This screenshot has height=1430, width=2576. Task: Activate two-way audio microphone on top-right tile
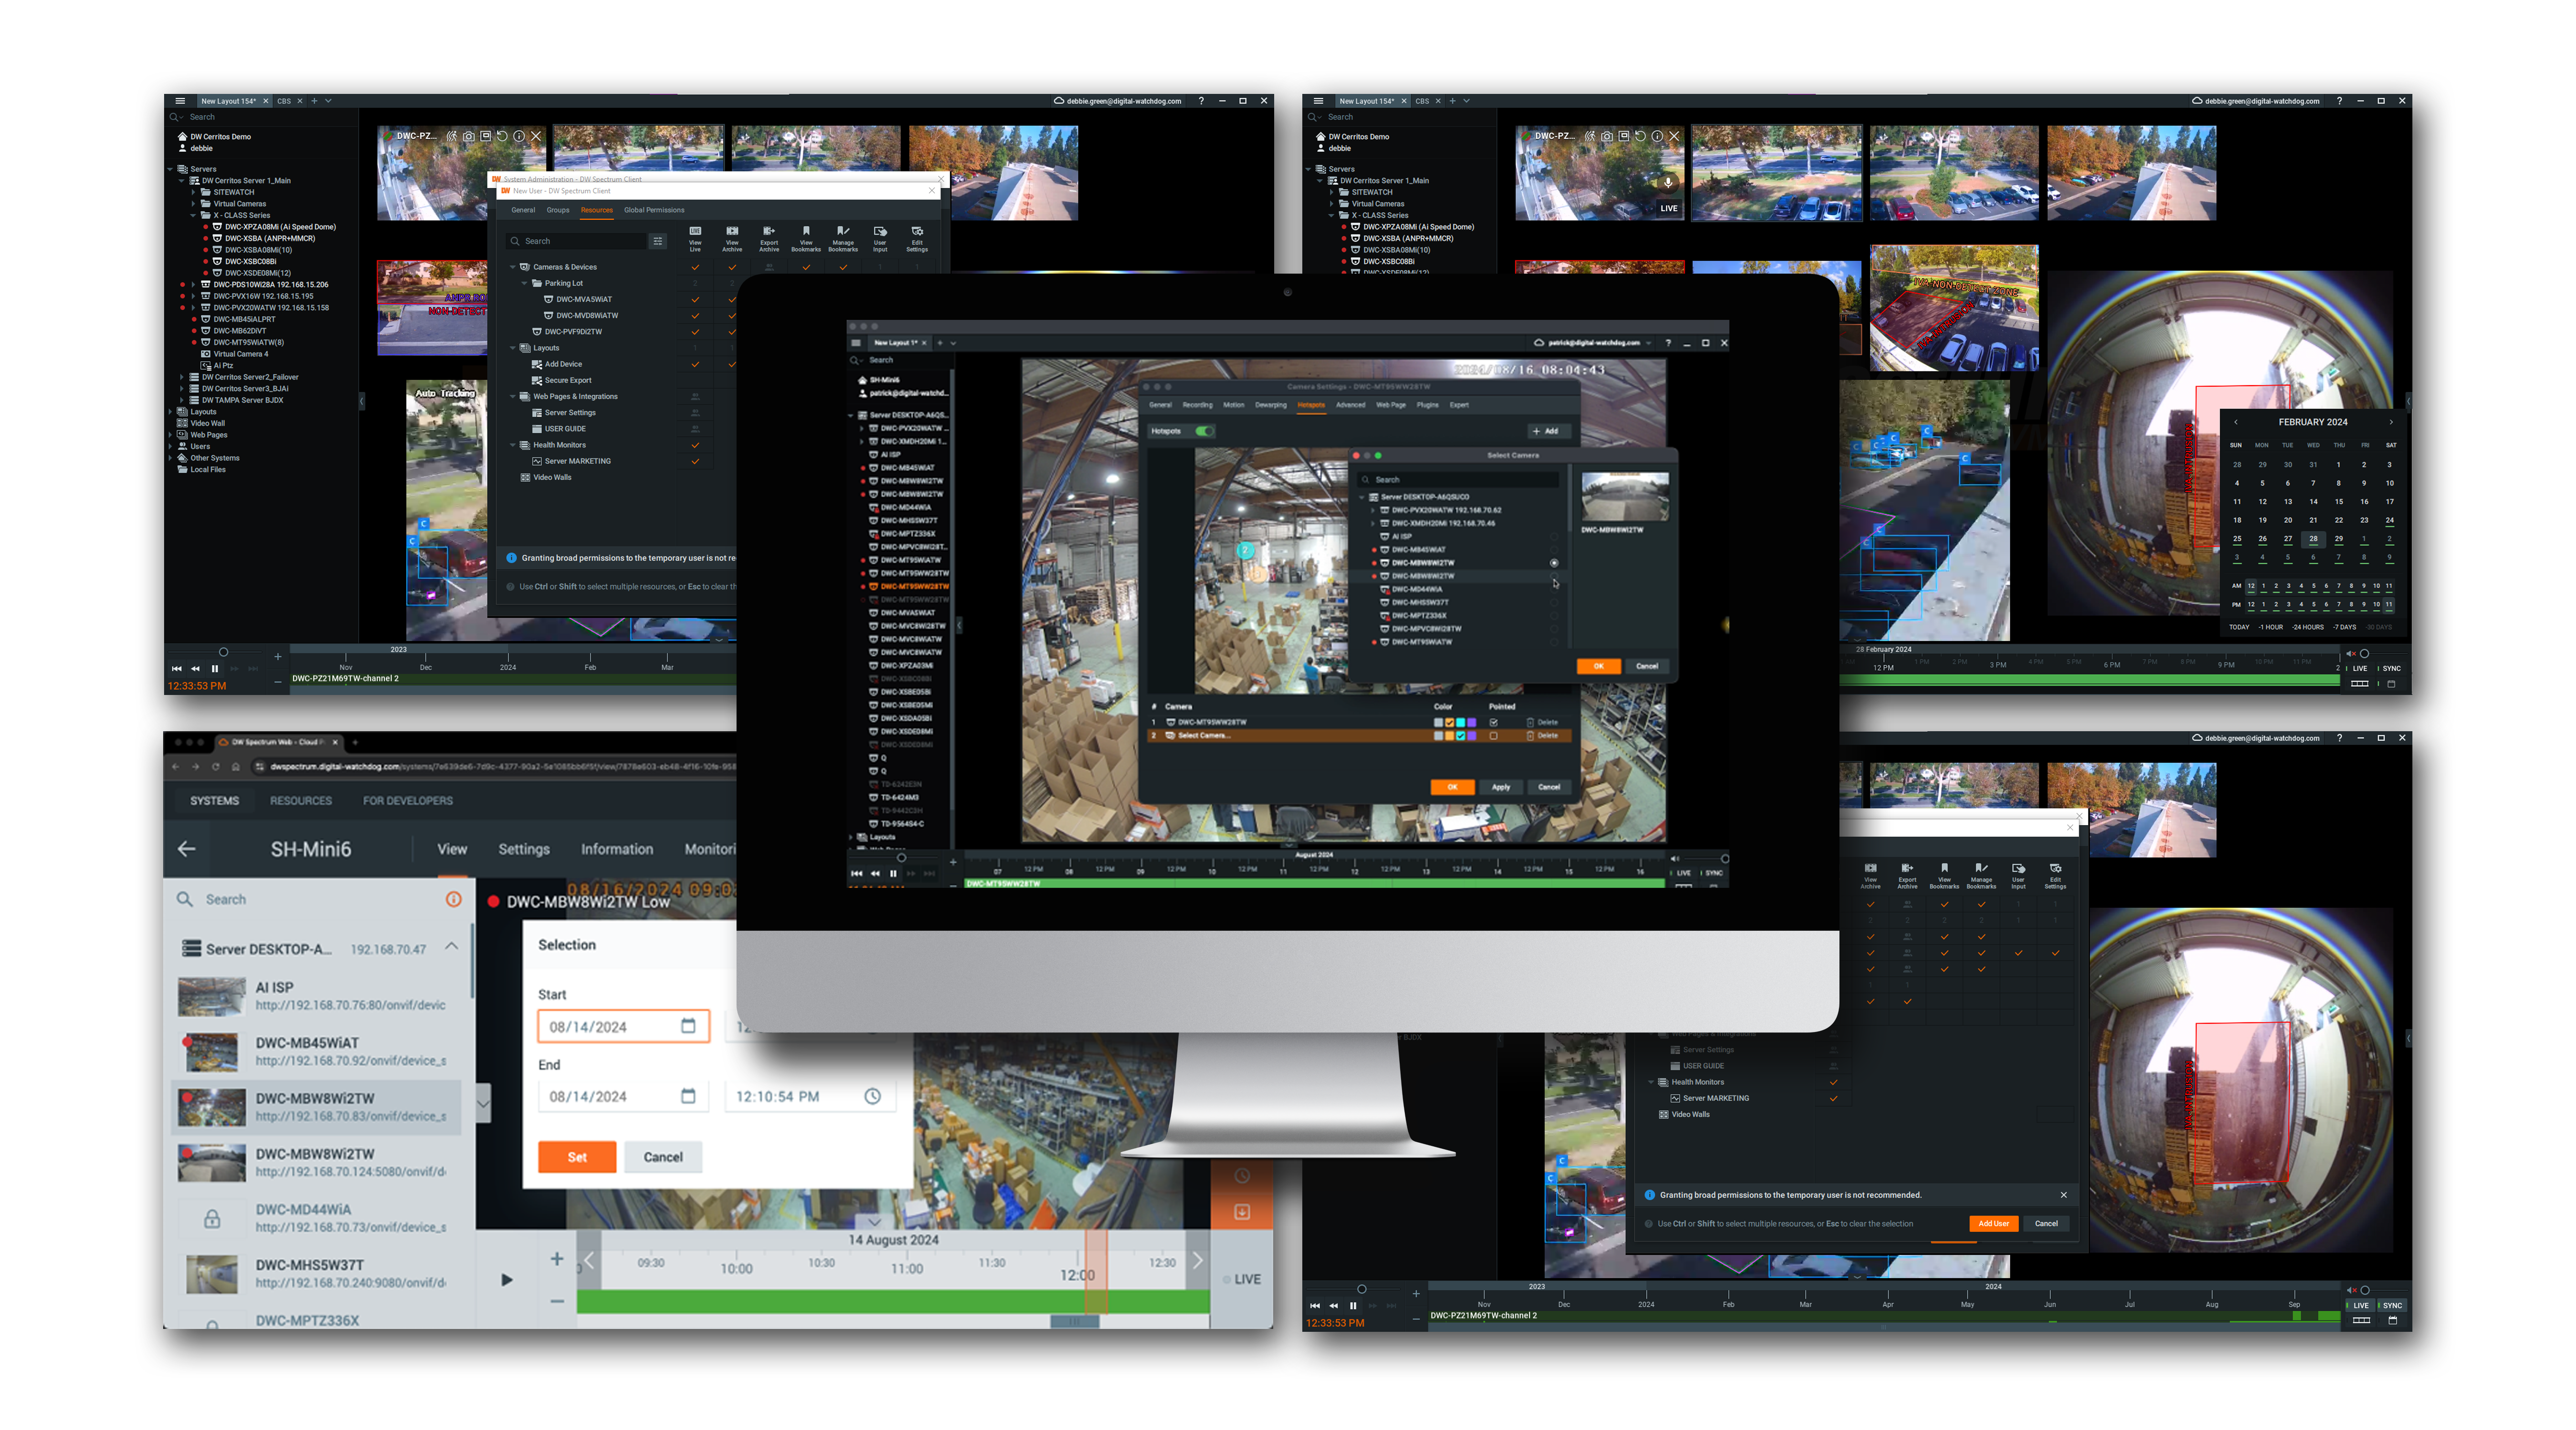pyautogui.click(x=1668, y=183)
